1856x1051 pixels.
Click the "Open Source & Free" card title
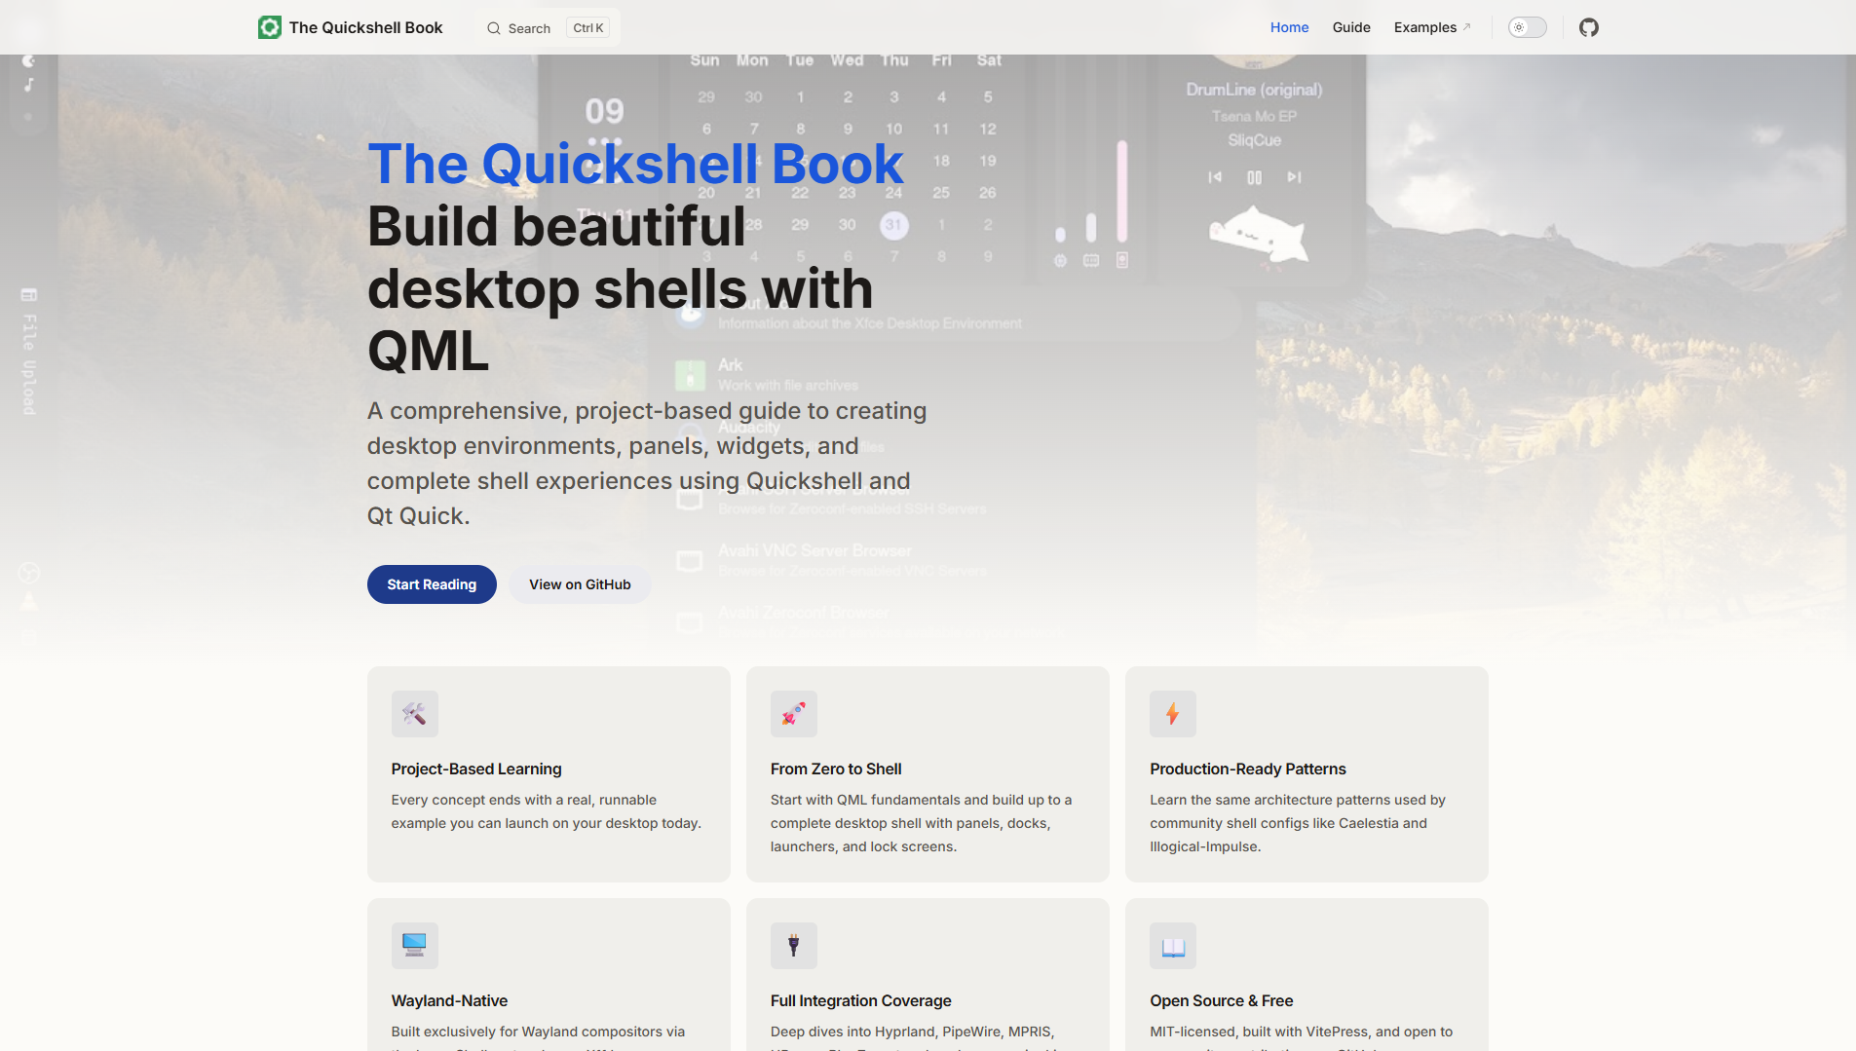tap(1222, 1000)
